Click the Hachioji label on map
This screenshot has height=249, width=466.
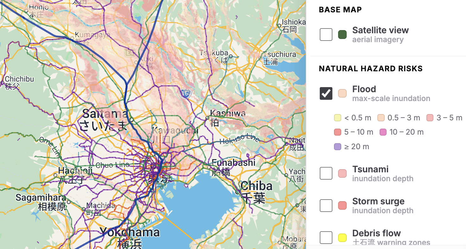coord(75,175)
